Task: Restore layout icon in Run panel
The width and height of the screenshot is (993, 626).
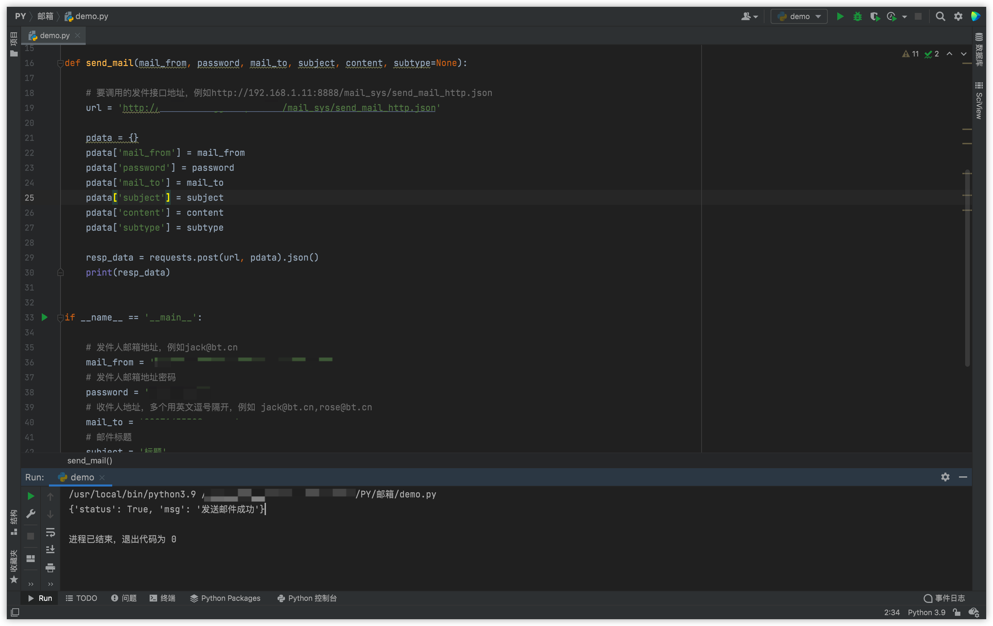Action: click(31, 559)
